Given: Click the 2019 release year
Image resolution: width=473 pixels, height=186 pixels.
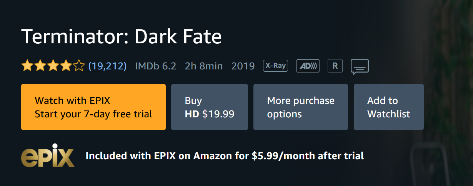Looking at the screenshot, I should click(x=243, y=66).
